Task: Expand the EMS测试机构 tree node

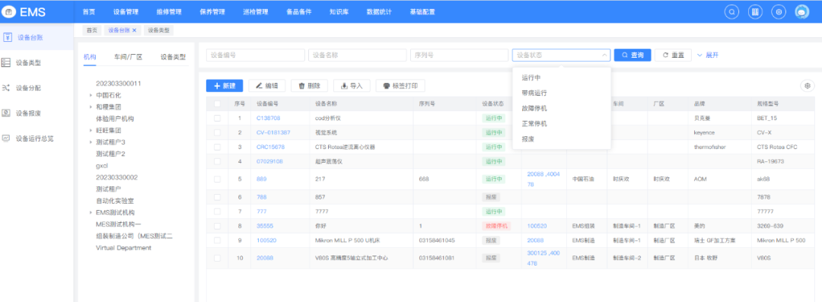Action: tap(91, 212)
